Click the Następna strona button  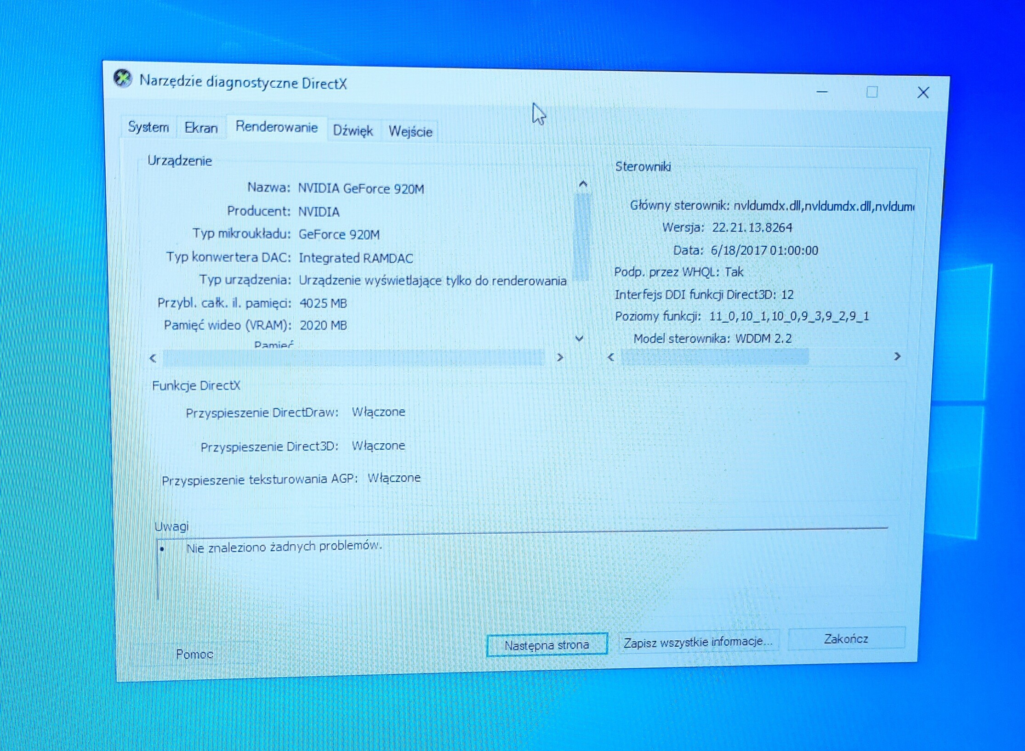(x=547, y=645)
